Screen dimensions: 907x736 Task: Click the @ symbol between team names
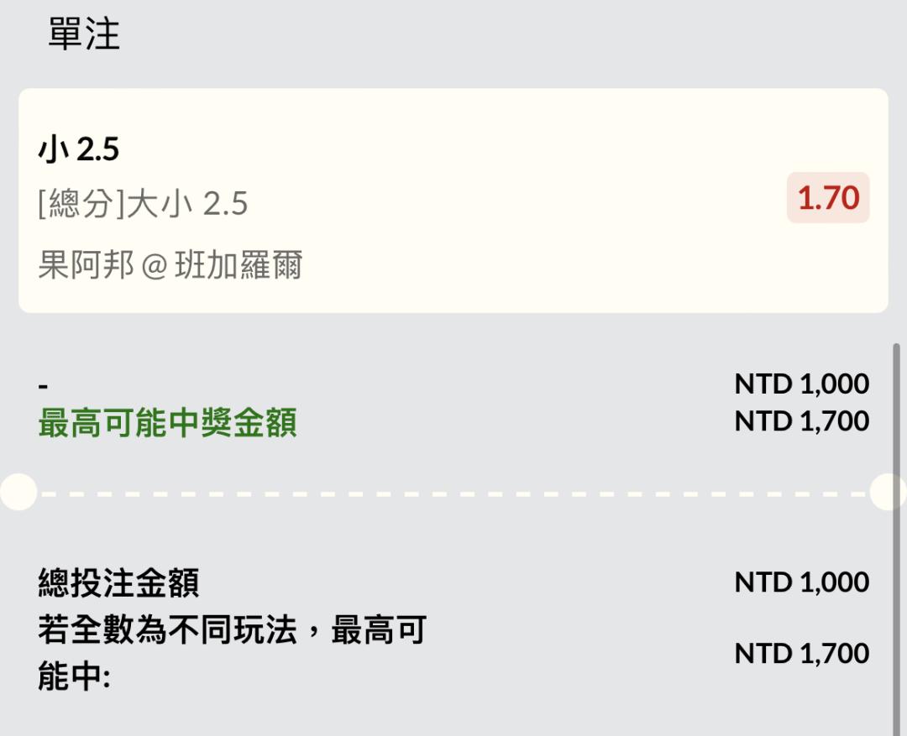tap(155, 266)
